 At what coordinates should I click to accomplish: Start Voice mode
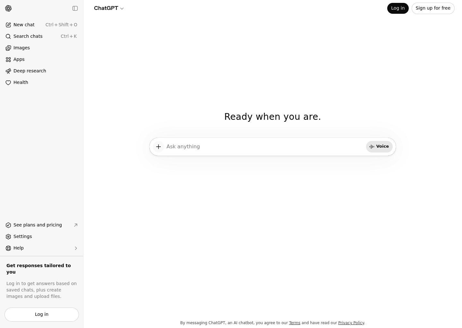pyautogui.click(x=379, y=147)
